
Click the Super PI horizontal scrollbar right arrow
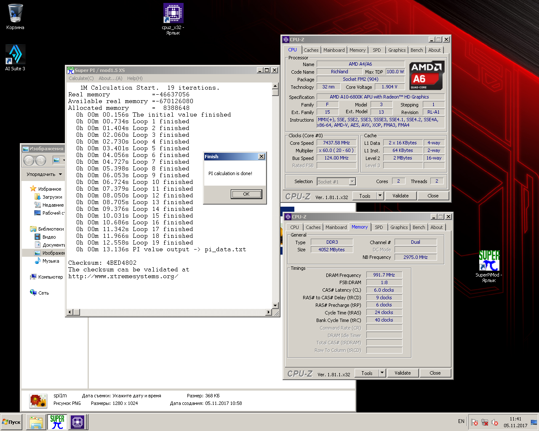pos(269,312)
